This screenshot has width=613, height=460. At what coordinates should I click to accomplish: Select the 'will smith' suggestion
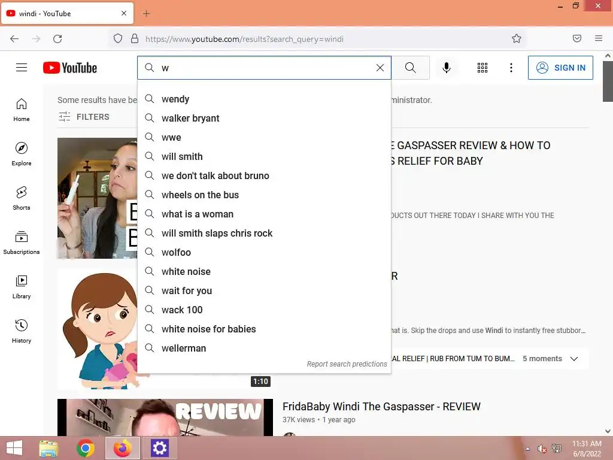click(x=264, y=156)
